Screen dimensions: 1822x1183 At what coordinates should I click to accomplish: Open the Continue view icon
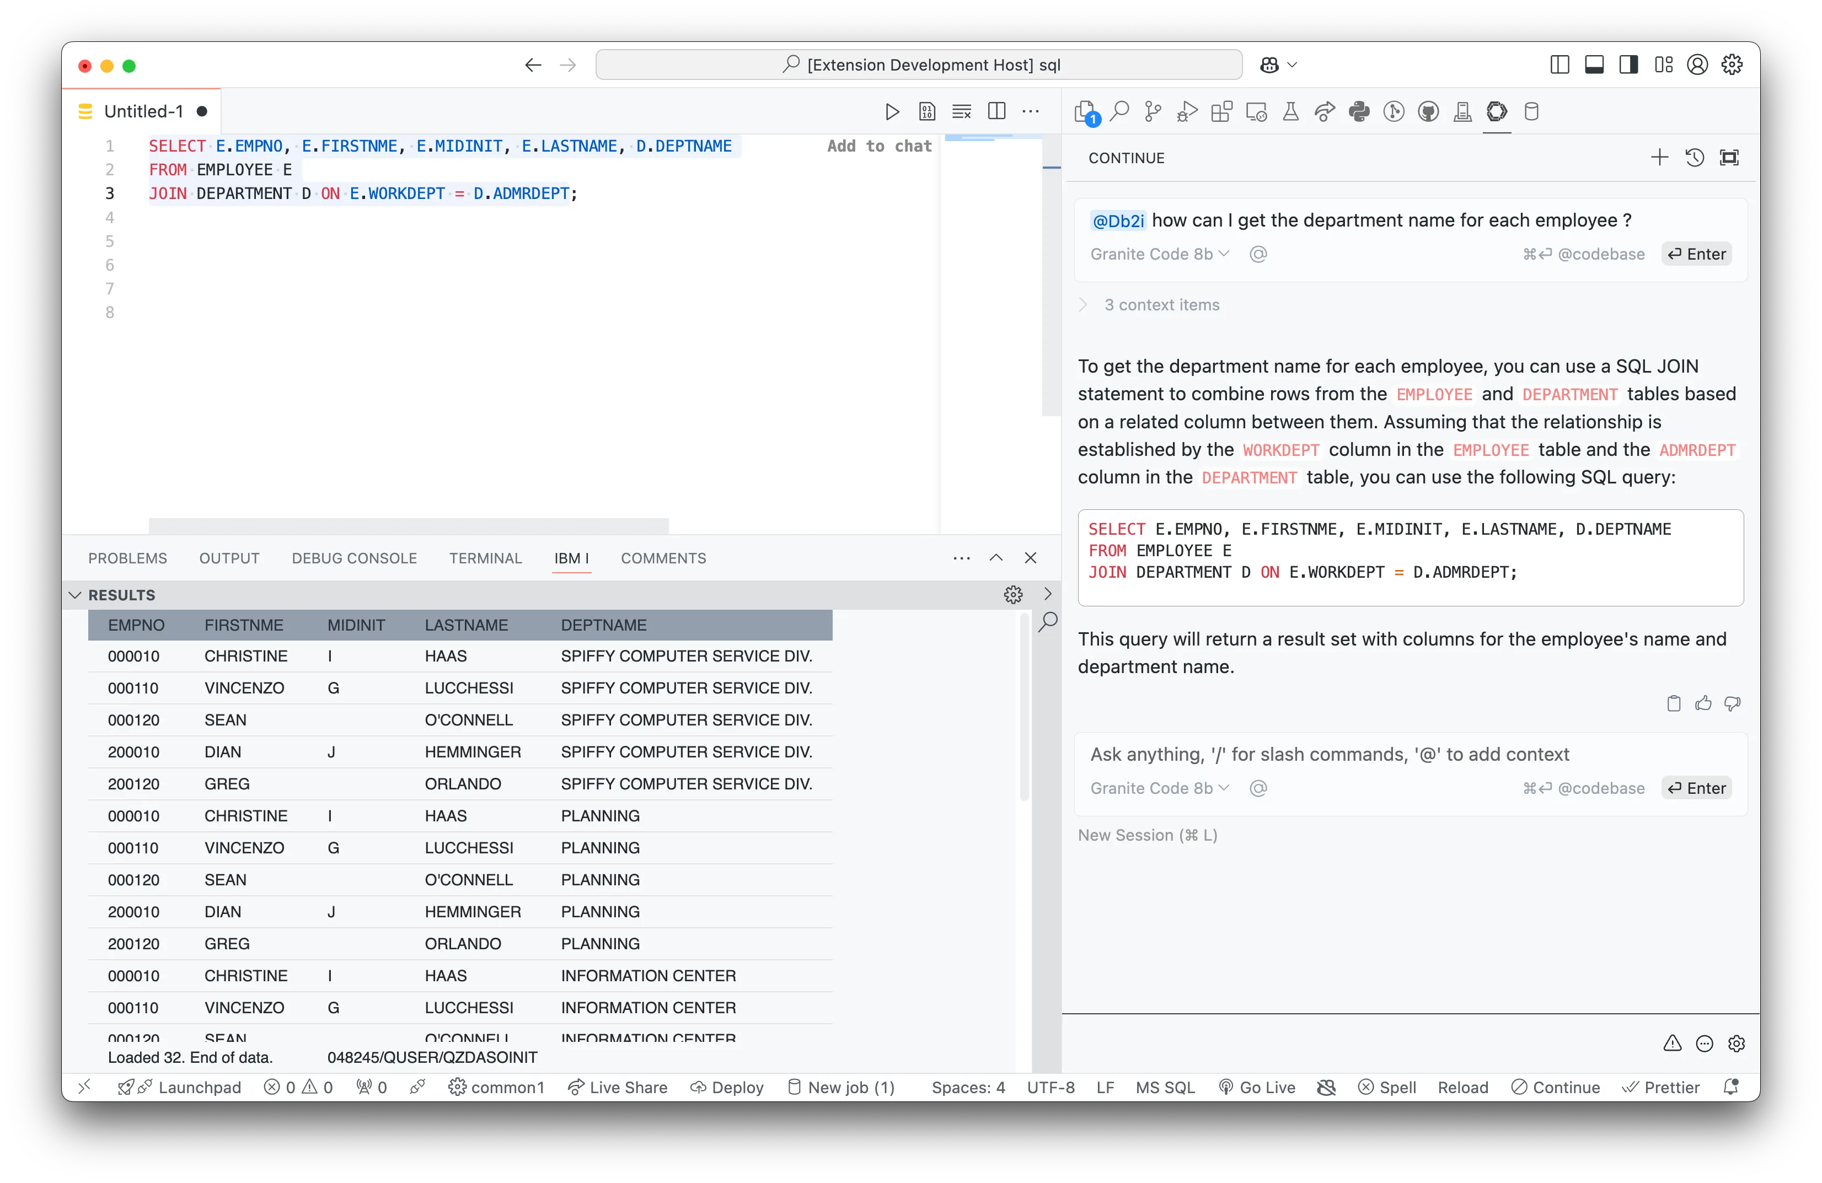tap(1497, 112)
